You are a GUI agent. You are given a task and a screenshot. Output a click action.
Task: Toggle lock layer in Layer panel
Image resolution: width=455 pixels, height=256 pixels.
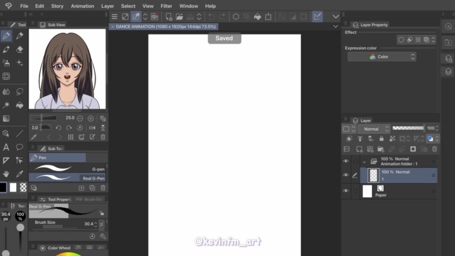click(x=381, y=139)
